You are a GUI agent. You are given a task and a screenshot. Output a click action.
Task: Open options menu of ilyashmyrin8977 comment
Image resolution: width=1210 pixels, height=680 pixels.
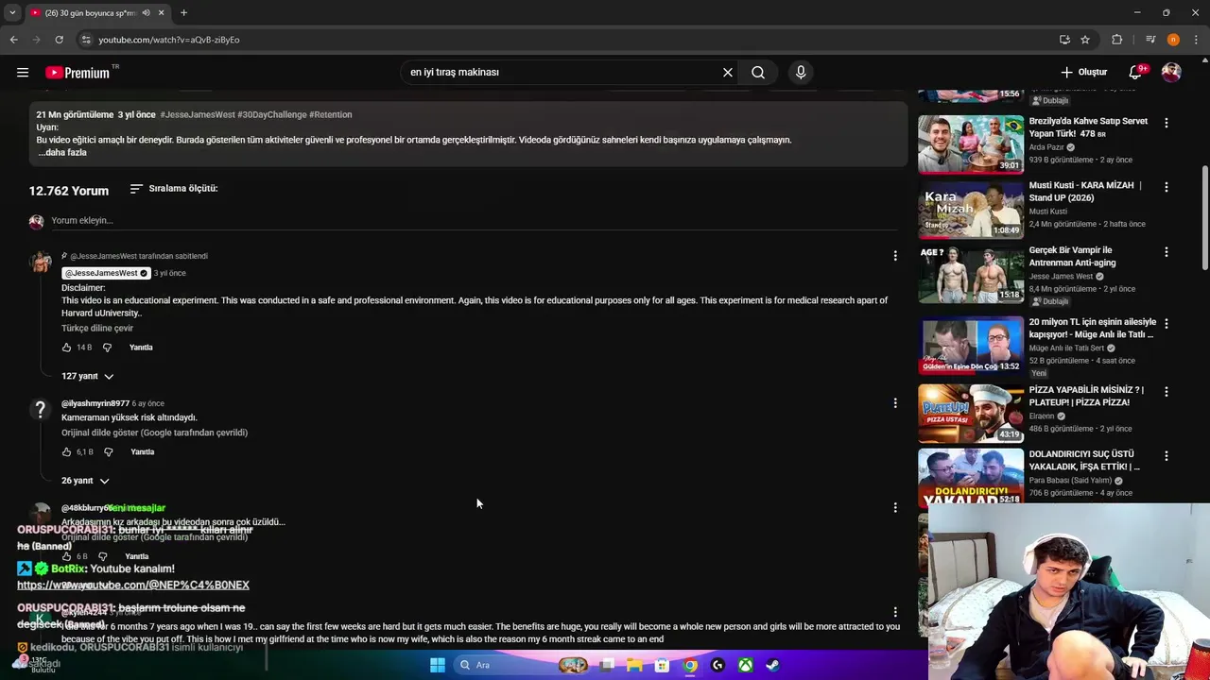coord(895,403)
